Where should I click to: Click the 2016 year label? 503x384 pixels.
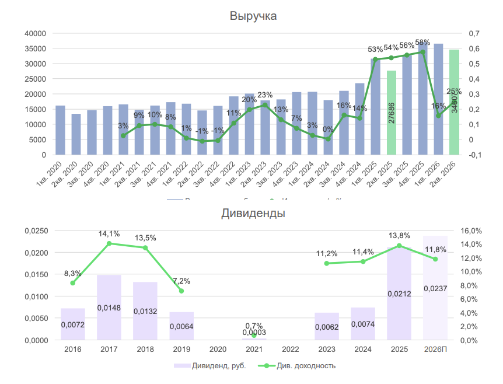pyautogui.click(x=73, y=350)
